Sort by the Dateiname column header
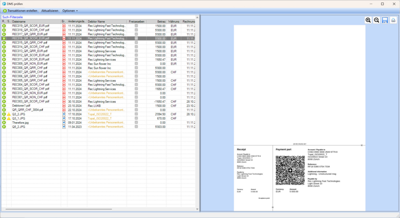The image size is (400, 218). pyautogui.click(x=36, y=22)
